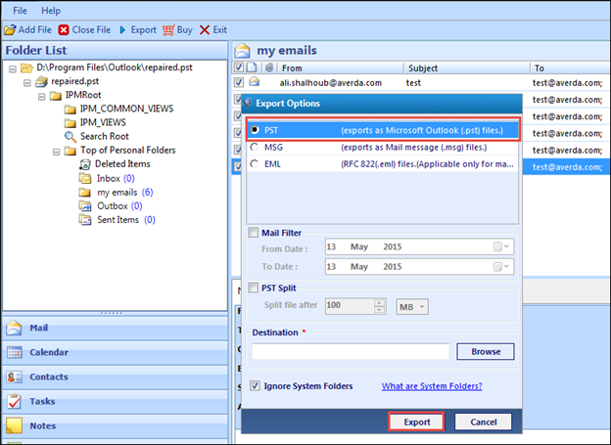Open the Notes pane icon

14,425
